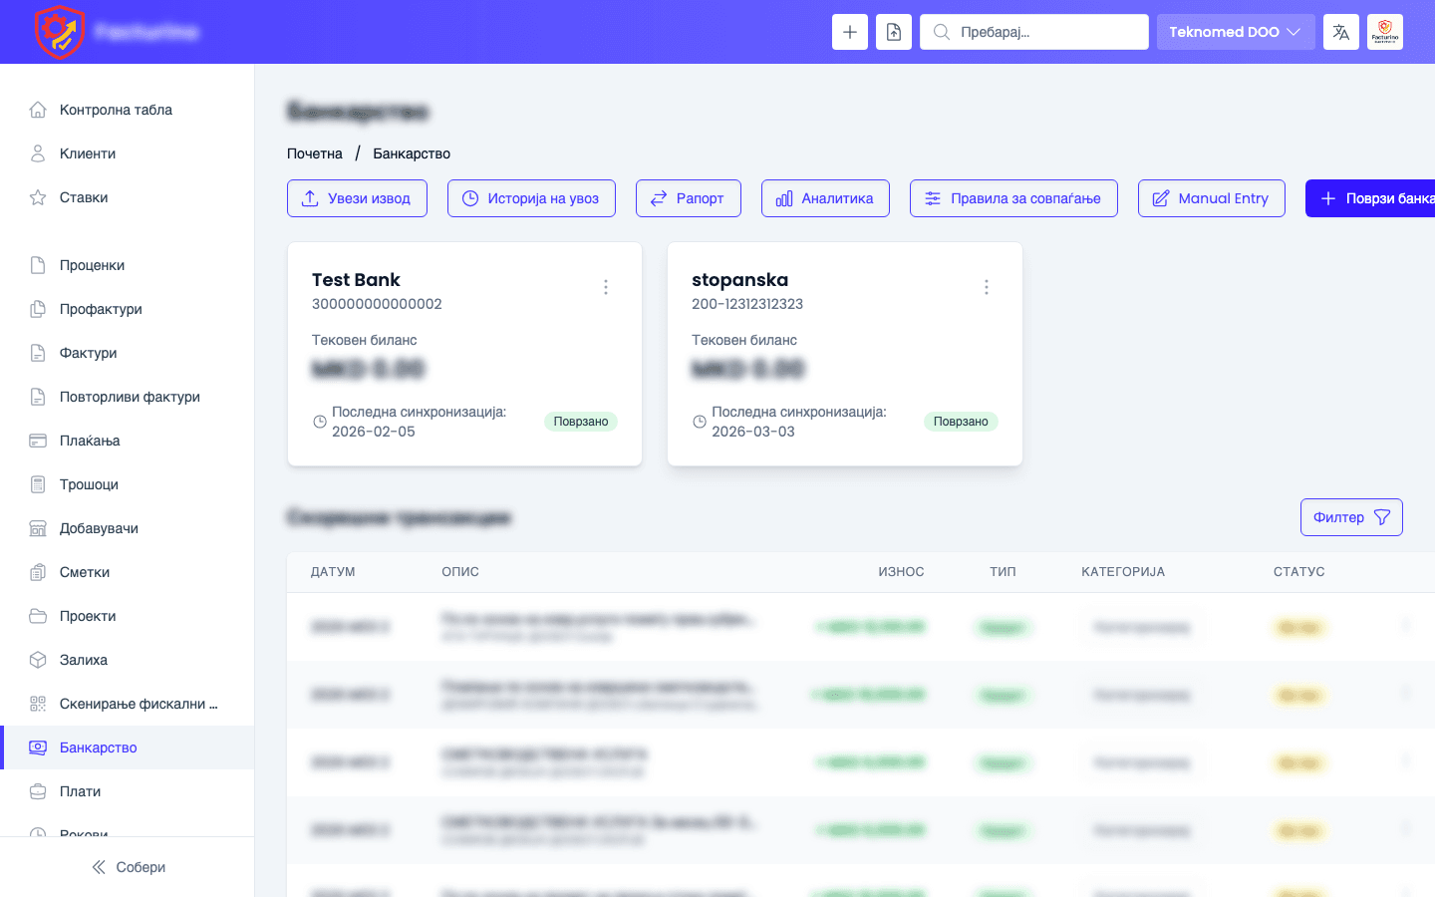Image resolution: width=1435 pixels, height=897 pixels.
Task: Click the file upload icon in header
Action: (x=894, y=32)
